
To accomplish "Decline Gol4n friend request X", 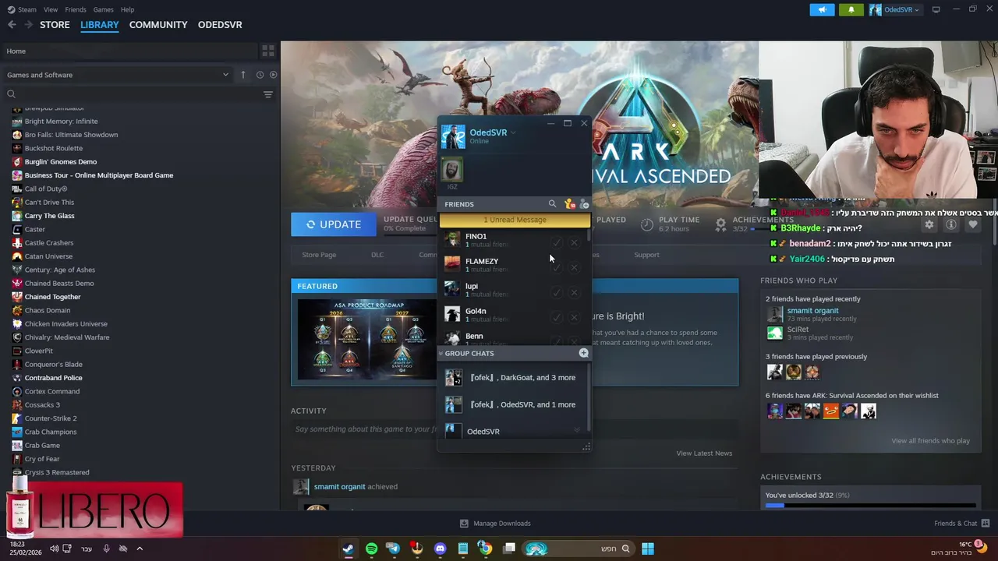I will click(574, 317).
